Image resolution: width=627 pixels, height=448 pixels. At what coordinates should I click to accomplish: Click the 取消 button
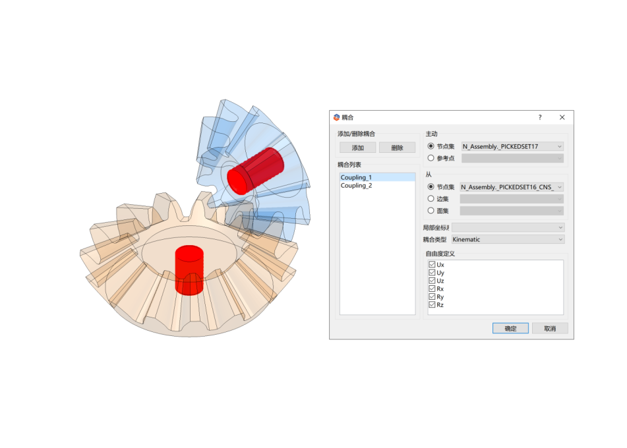550,328
